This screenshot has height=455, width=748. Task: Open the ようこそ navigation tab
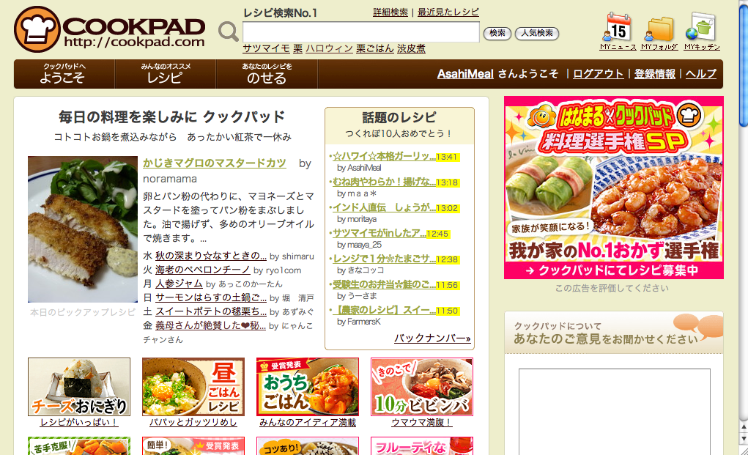coord(64,74)
